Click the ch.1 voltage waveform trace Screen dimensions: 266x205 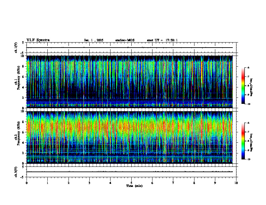click(x=129, y=48)
